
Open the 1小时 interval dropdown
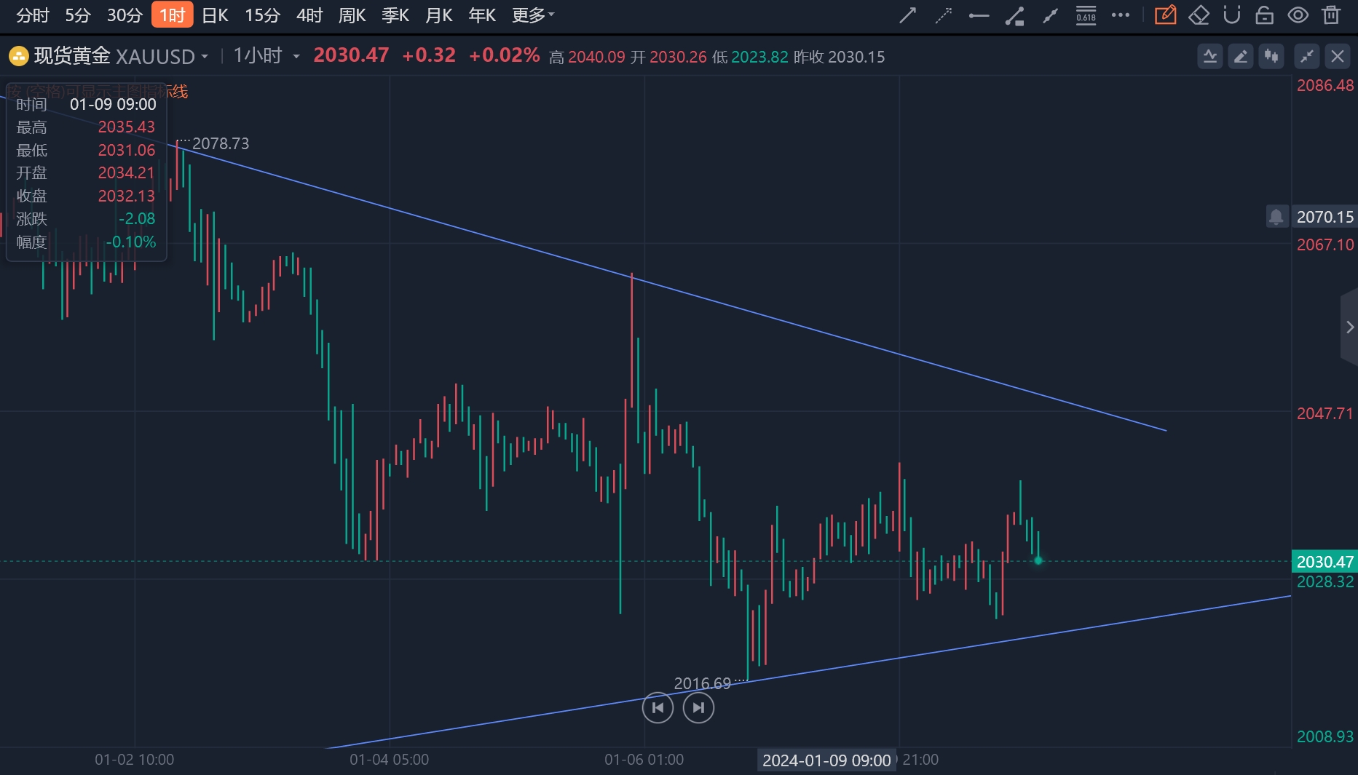coord(267,56)
